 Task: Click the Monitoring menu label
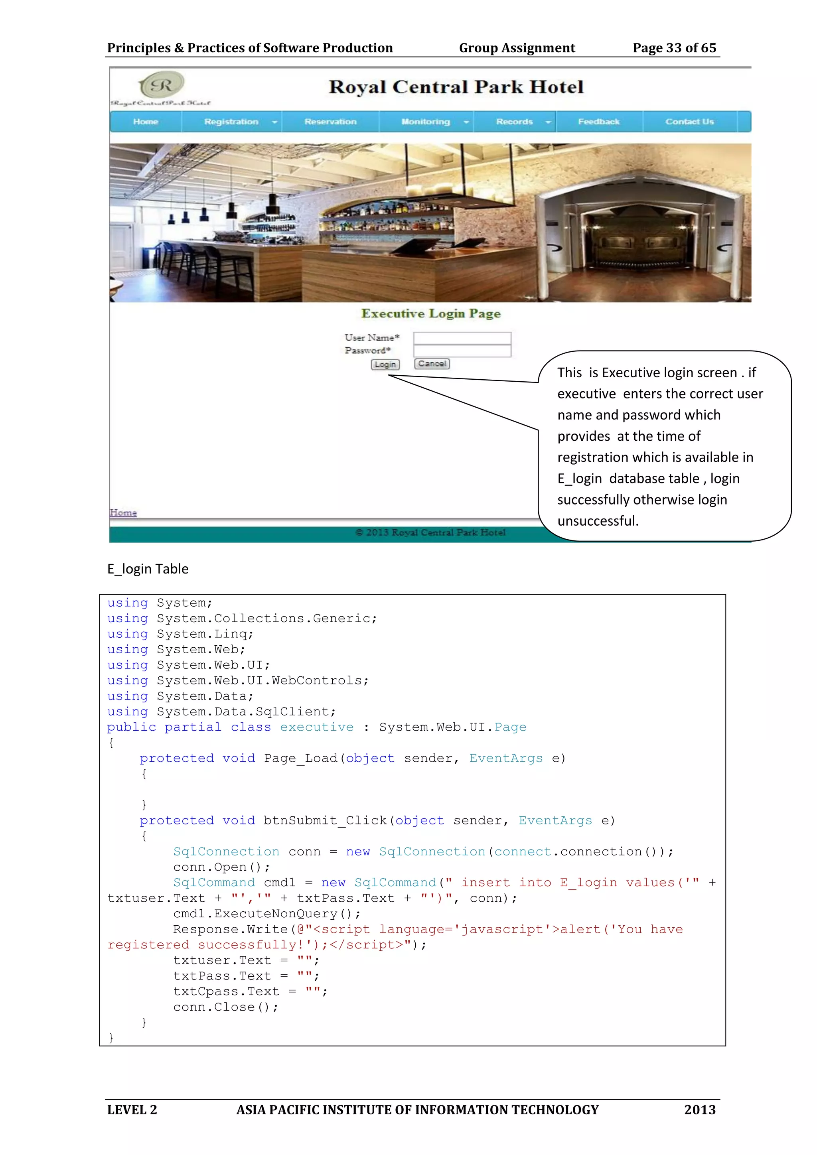pyautogui.click(x=425, y=122)
